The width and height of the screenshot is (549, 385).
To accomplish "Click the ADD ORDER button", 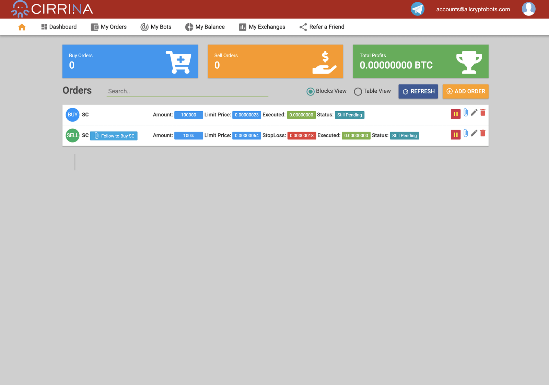I will pyautogui.click(x=465, y=91).
